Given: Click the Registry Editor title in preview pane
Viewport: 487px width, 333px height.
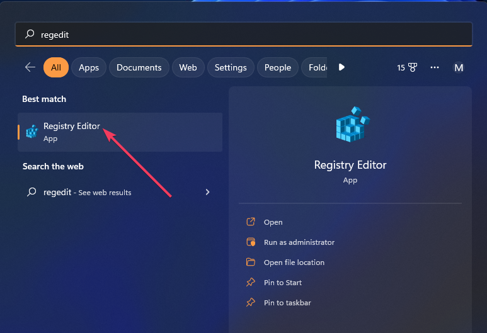Looking at the screenshot, I should coord(350,165).
